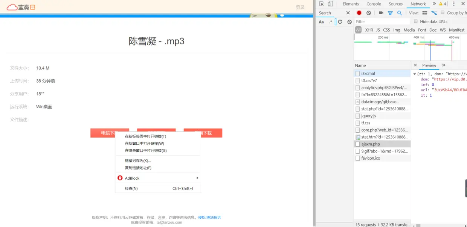The width and height of the screenshot is (467, 227).
Task: Switch to the Sources tab
Action: coord(395,4)
